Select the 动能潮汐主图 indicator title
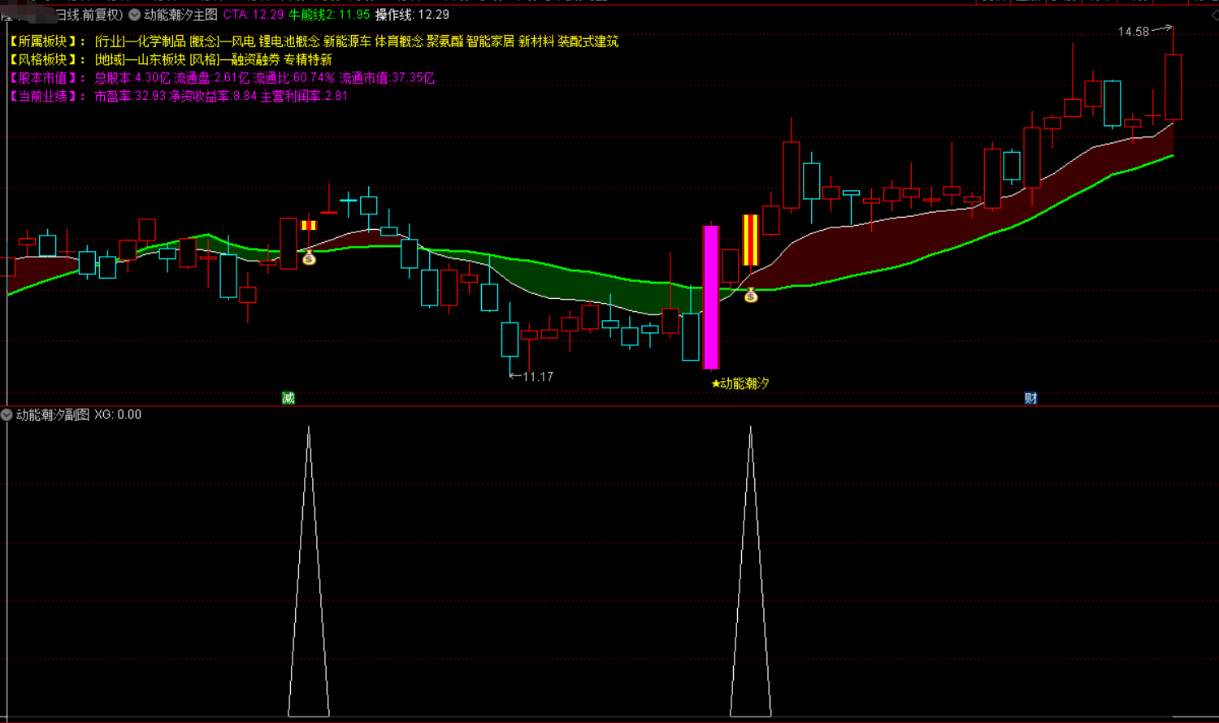This screenshot has width=1219, height=723. 181,15
